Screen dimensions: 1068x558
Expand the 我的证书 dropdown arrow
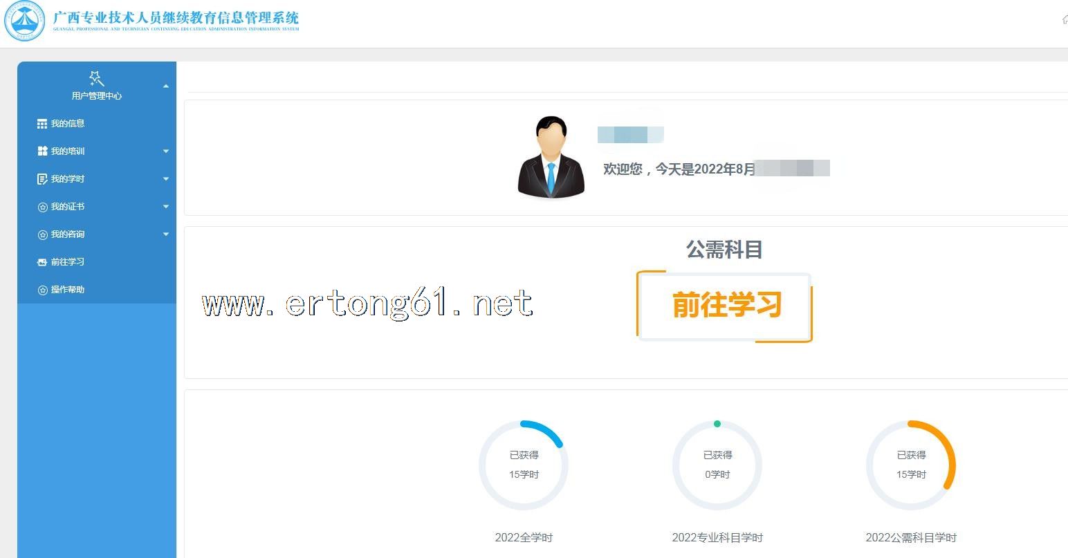[166, 207]
